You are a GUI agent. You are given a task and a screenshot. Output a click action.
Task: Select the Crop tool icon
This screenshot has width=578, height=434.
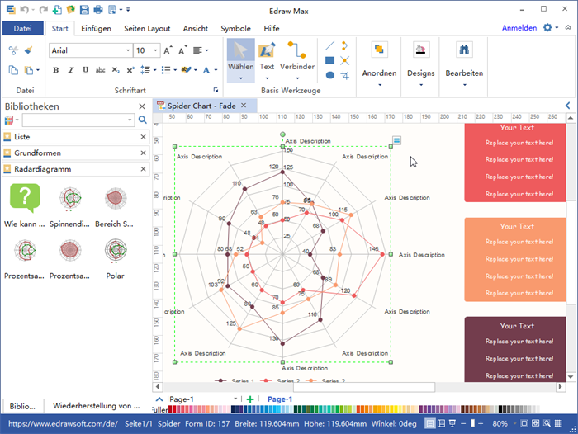pyautogui.click(x=344, y=75)
